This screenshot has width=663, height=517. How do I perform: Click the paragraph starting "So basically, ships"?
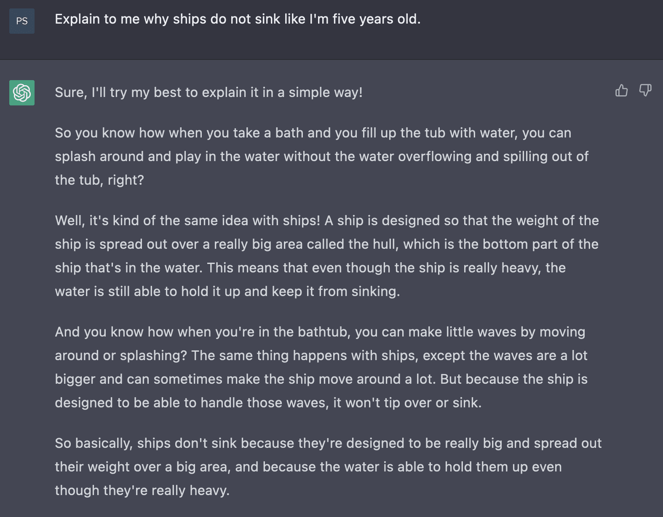coord(328,467)
